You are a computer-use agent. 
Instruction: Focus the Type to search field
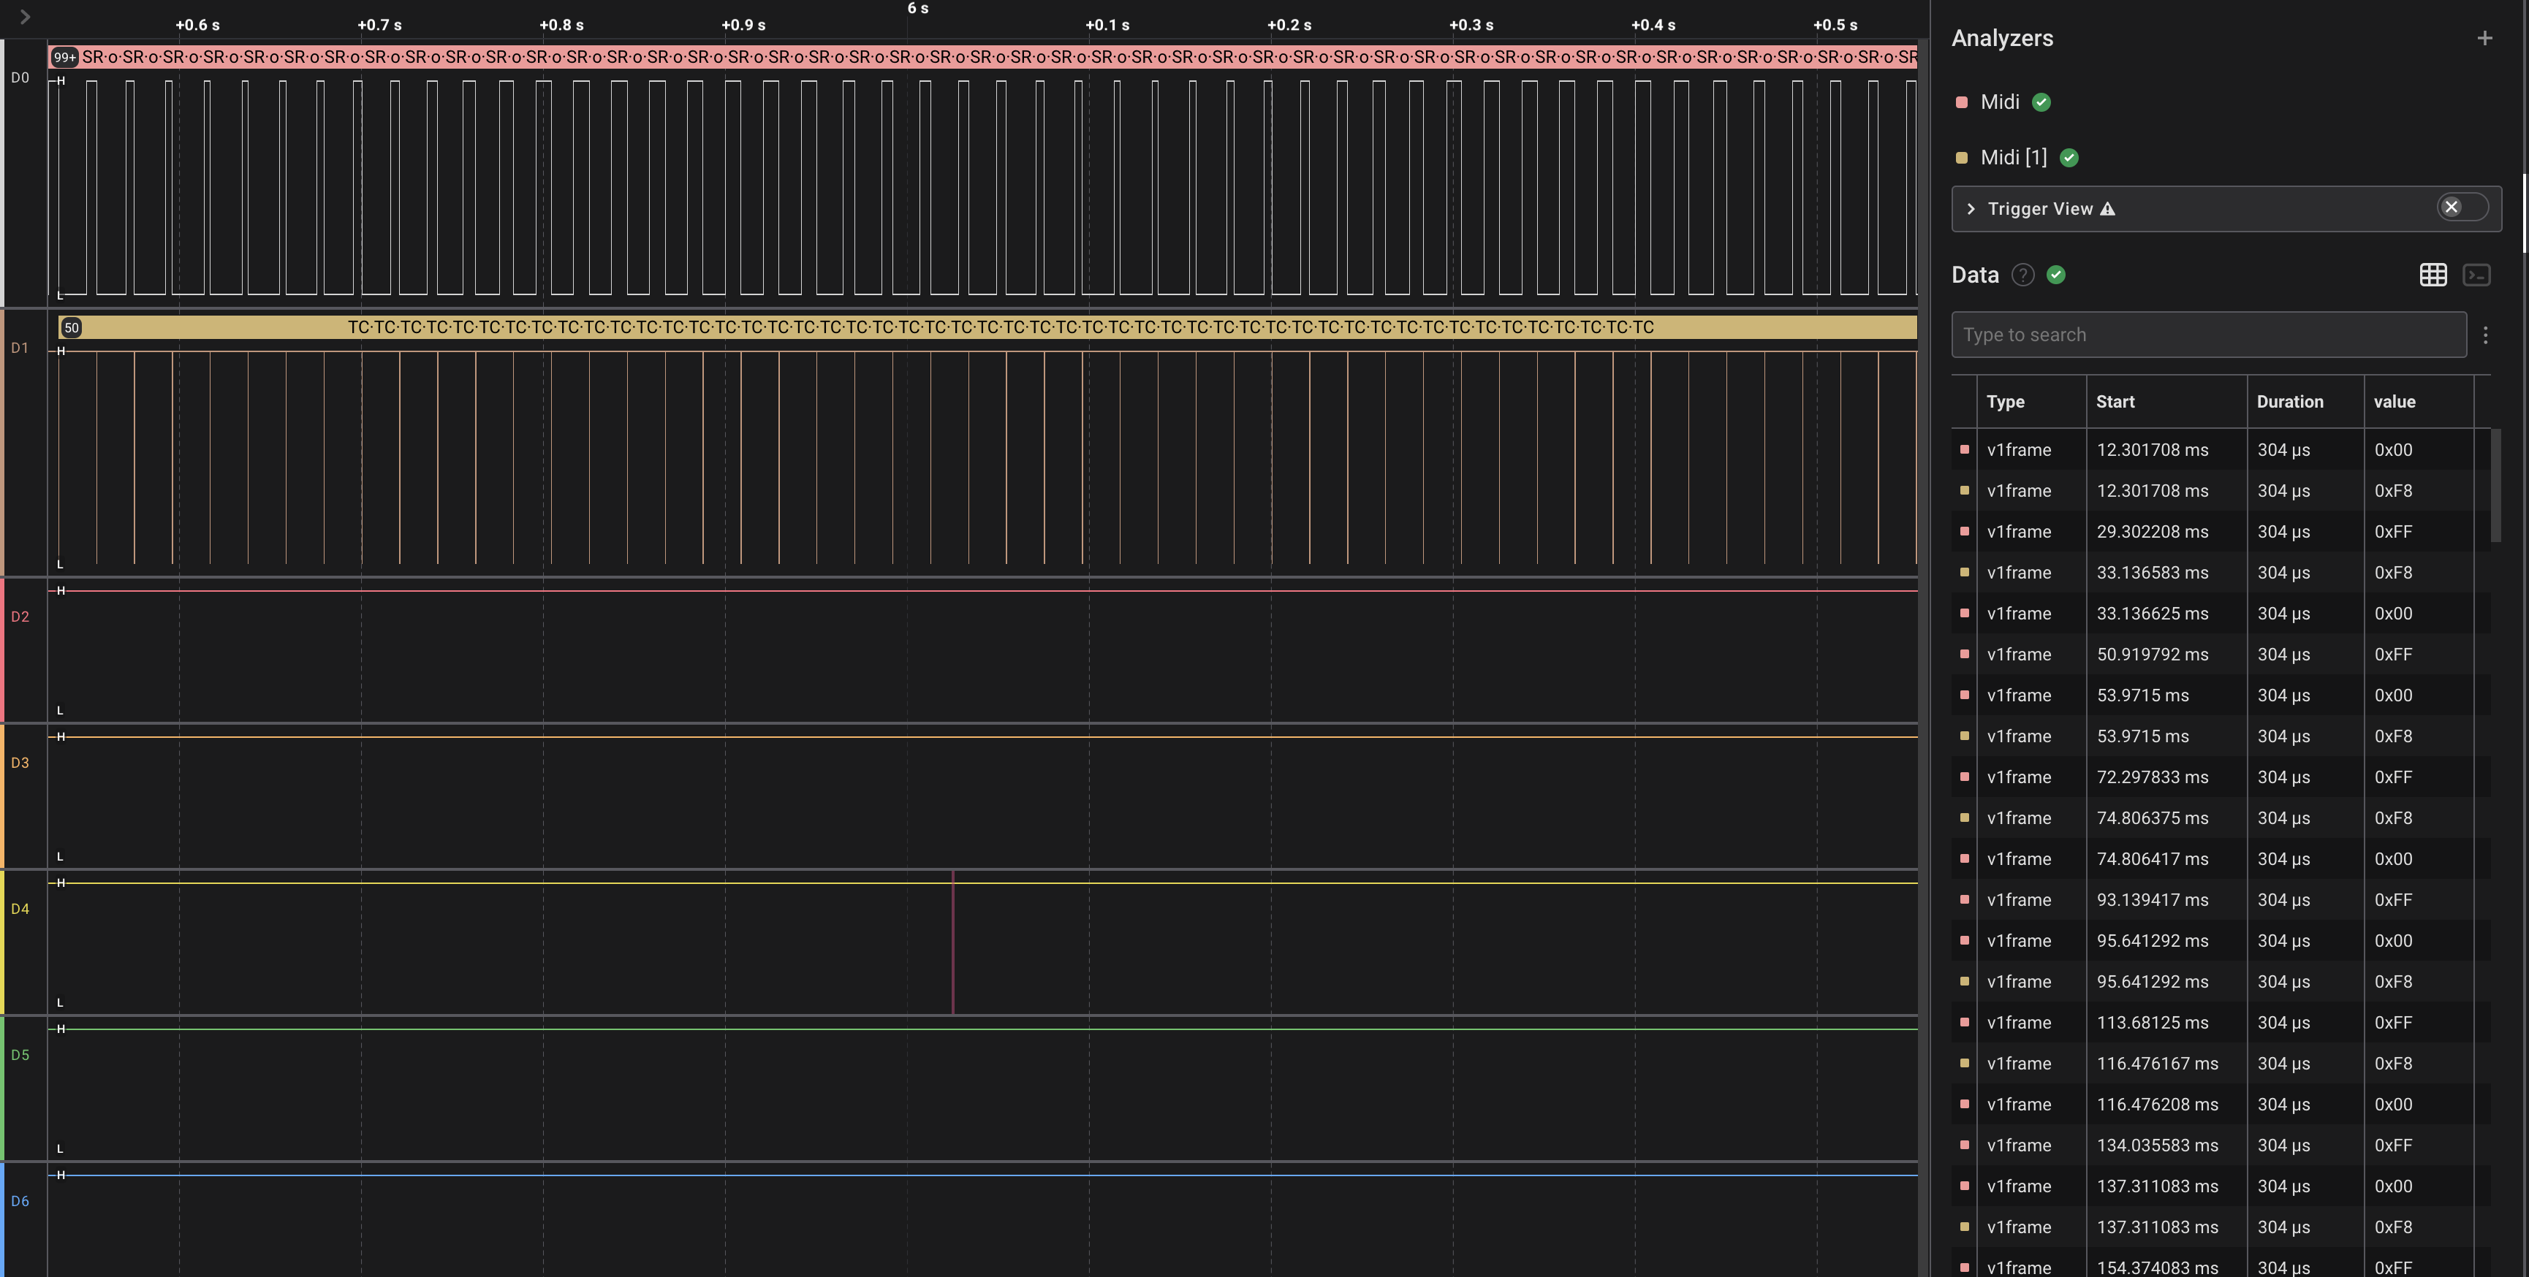pyautogui.click(x=2208, y=335)
